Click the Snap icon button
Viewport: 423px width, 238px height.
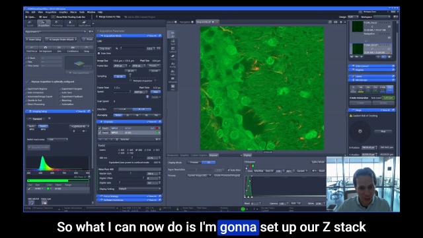point(87,49)
